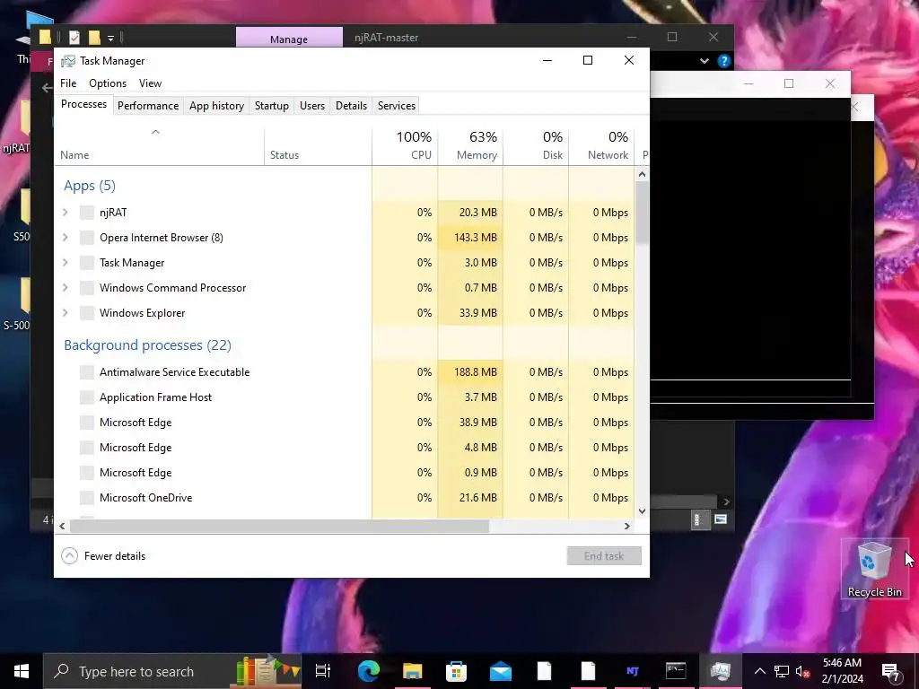Click the Properties icon in Explorer title bar
The image size is (919, 689).
74,38
